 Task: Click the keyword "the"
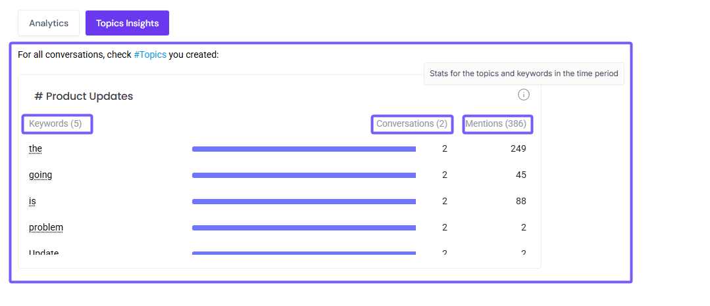coord(36,149)
